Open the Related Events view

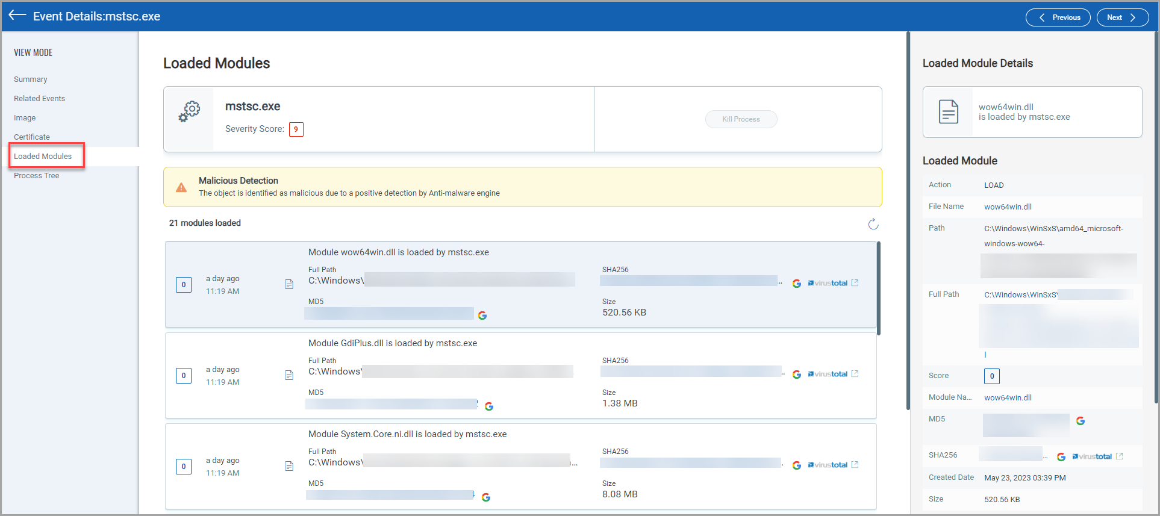coord(40,99)
